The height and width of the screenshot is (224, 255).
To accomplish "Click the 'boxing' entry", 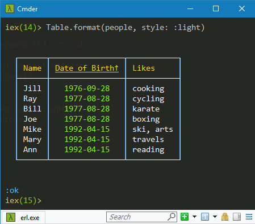I will 146,119.
